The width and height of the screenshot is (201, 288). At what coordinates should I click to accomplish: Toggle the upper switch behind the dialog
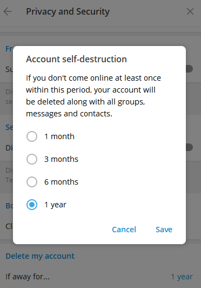[x=190, y=69]
